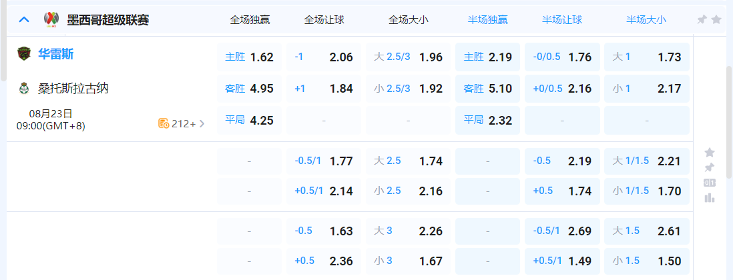This screenshot has height=280, width=733.
Task: Collapse the 墨西哥超级联赛 league section
Action: click(x=24, y=19)
